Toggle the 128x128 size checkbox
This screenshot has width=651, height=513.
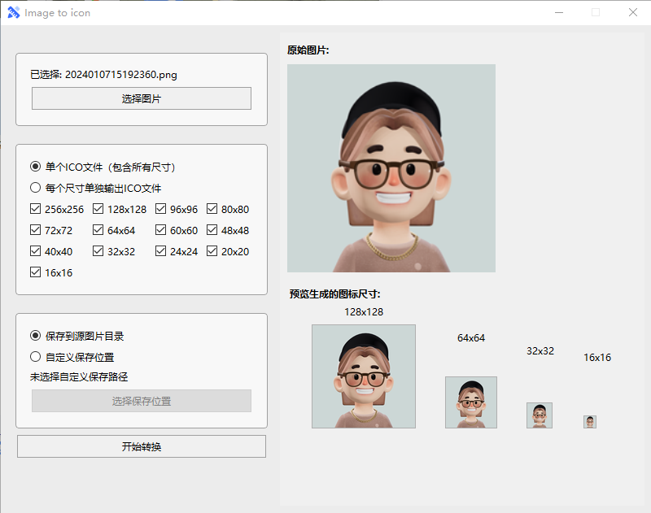click(98, 209)
